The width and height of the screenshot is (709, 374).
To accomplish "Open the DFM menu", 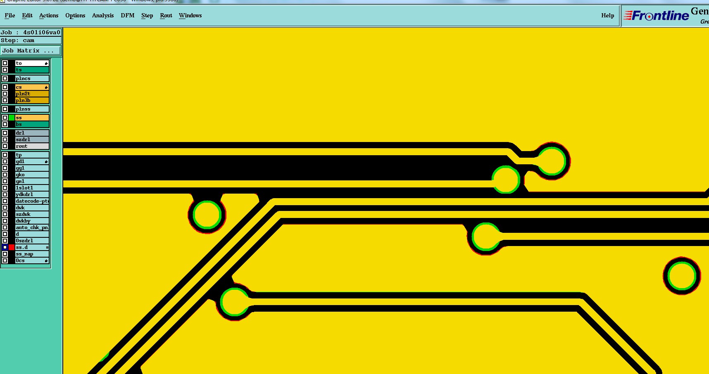I will 128,15.
